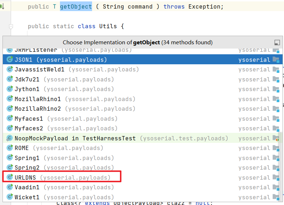The height and width of the screenshot is (205, 284).
Task: Choose the URLDNS payload entry
Action: tap(25, 177)
